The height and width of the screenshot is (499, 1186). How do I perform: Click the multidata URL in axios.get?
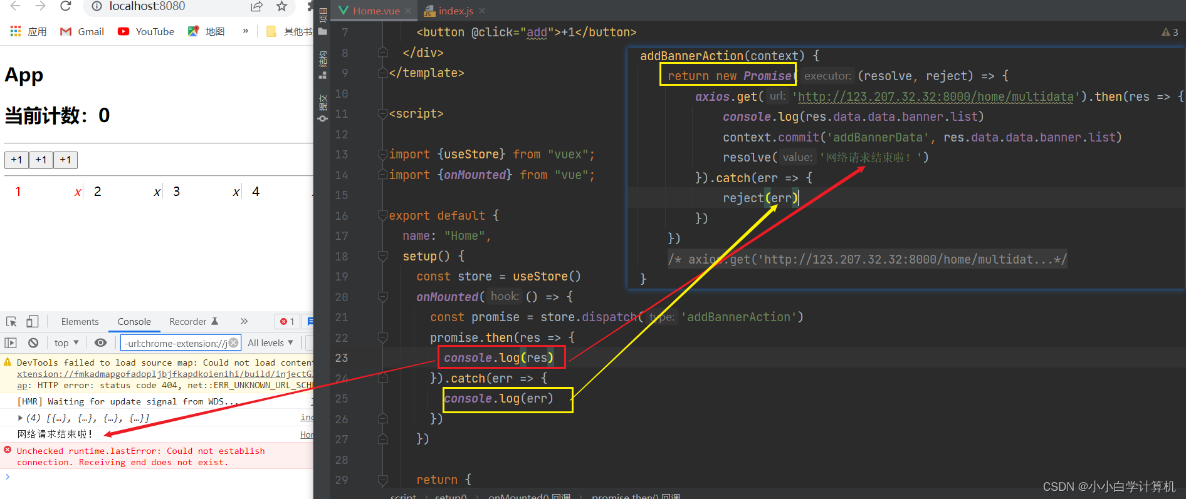click(935, 96)
